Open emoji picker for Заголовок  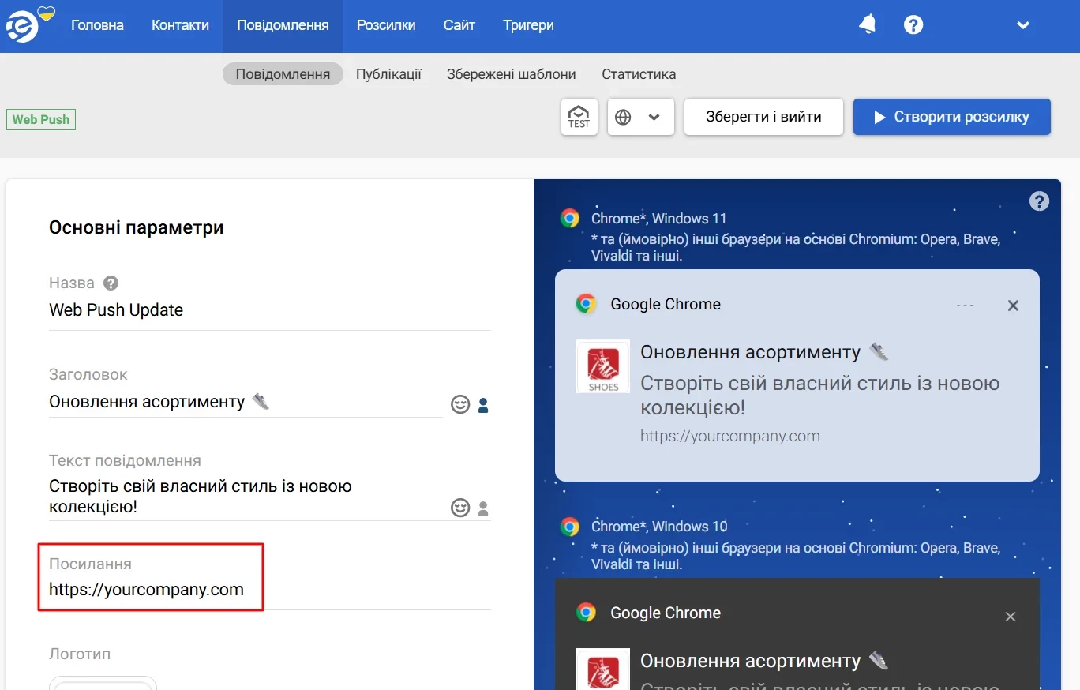click(x=460, y=405)
